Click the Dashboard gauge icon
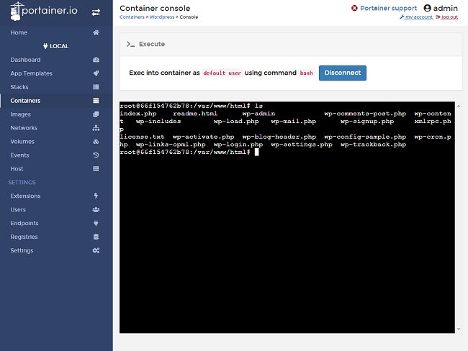Screen dimensions: 468x351 [x=96, y=60]
